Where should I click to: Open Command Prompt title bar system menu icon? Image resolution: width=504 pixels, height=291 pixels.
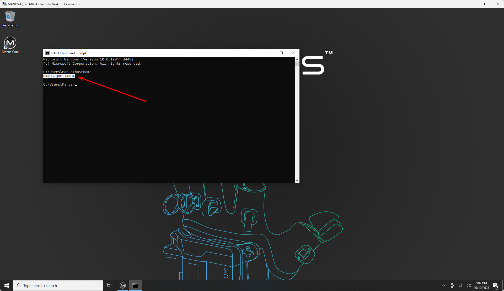pos(47,53)
